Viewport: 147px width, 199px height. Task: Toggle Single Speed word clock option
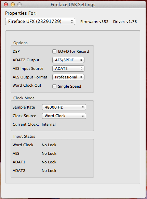pos(54,86)
